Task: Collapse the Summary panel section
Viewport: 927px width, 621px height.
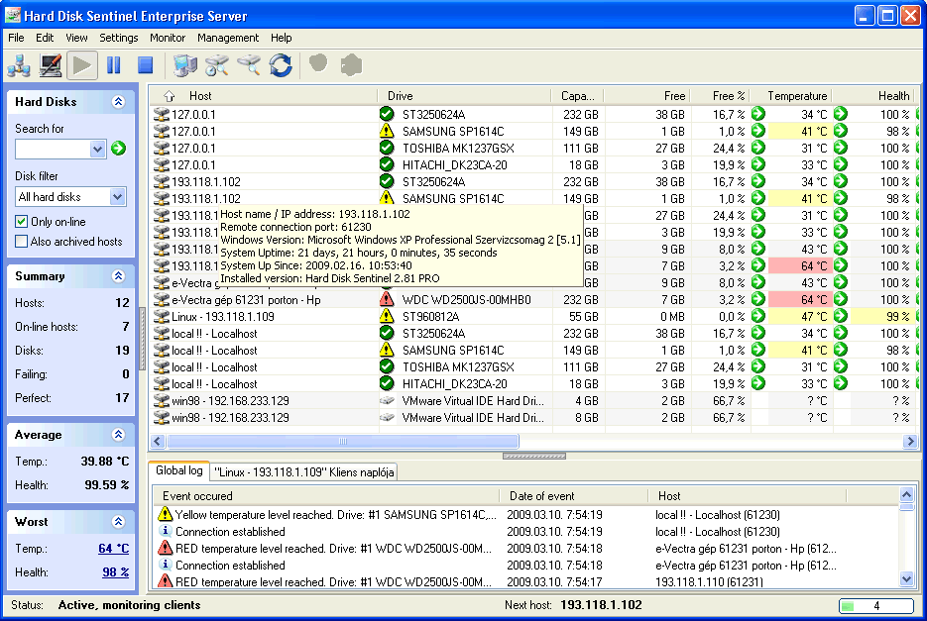Action: click(x=118, y=276)
